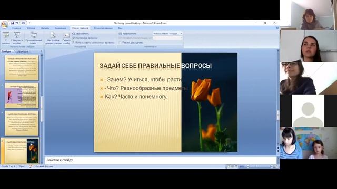Start slideshow with С начала button
Screen dimensions: 337x189
tap(6, 38)
